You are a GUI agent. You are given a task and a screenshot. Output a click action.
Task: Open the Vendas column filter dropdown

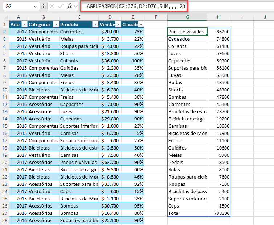tap(118, 24)
